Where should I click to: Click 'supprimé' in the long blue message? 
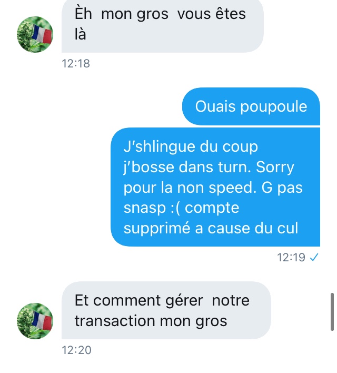coord(157,229)
